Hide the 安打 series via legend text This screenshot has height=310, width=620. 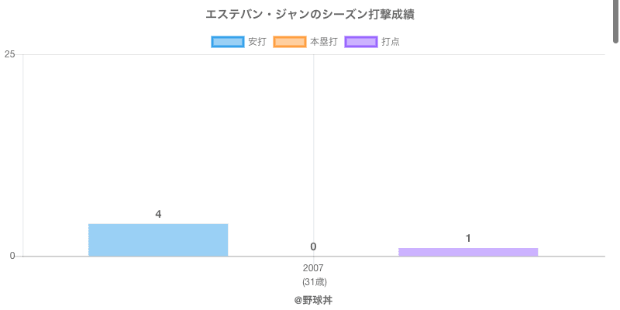257,42
